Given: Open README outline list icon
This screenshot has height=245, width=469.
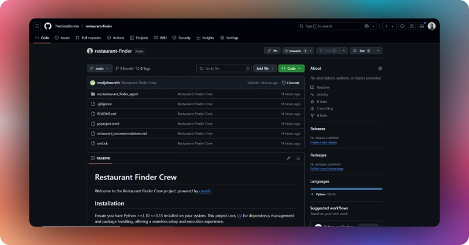Looking at the screenshot, I should pyautogui.click(x=298, y=158).
